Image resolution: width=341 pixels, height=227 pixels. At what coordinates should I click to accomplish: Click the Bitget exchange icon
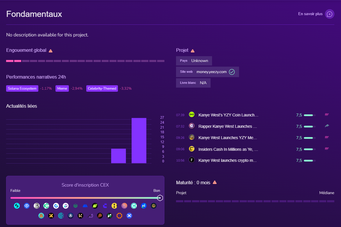click(17, 206)
